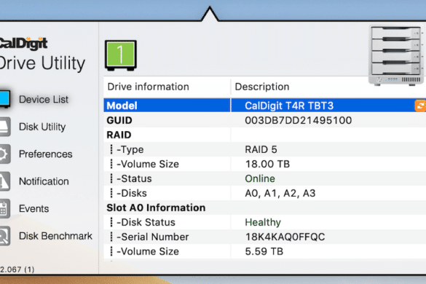Select the Device List menu label

pos(44,100)
